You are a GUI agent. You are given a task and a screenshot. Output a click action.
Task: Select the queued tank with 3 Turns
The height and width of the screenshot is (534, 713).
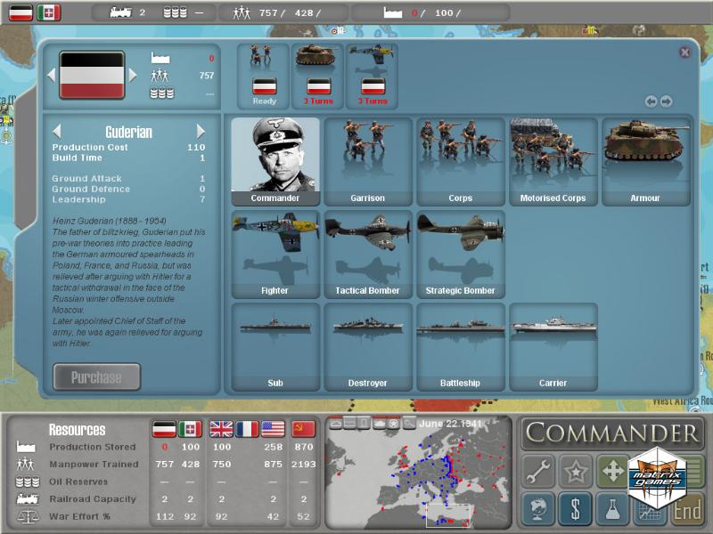[x=318, y=77]
